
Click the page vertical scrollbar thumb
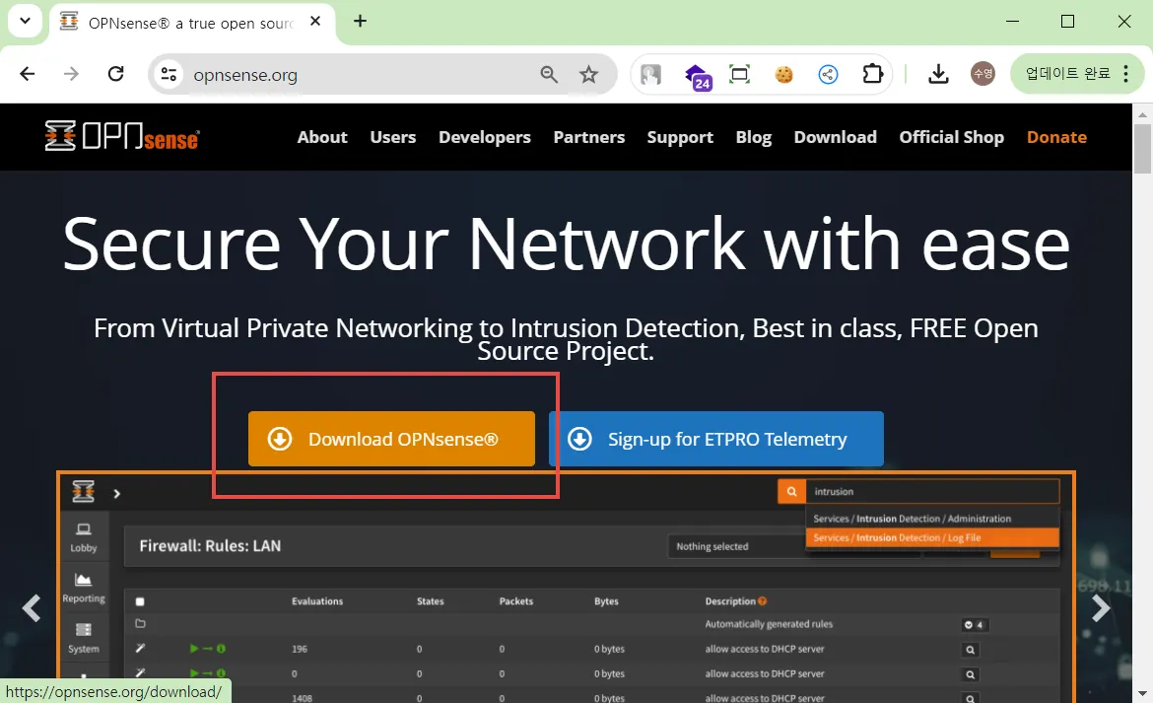point(1142,149)
